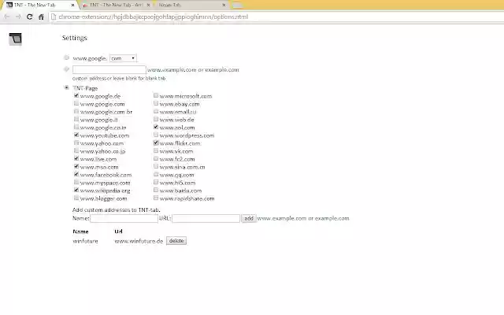This screenshot has height=315, width=504.
Task: Click the 'Settings' heading
Action: 75,38
